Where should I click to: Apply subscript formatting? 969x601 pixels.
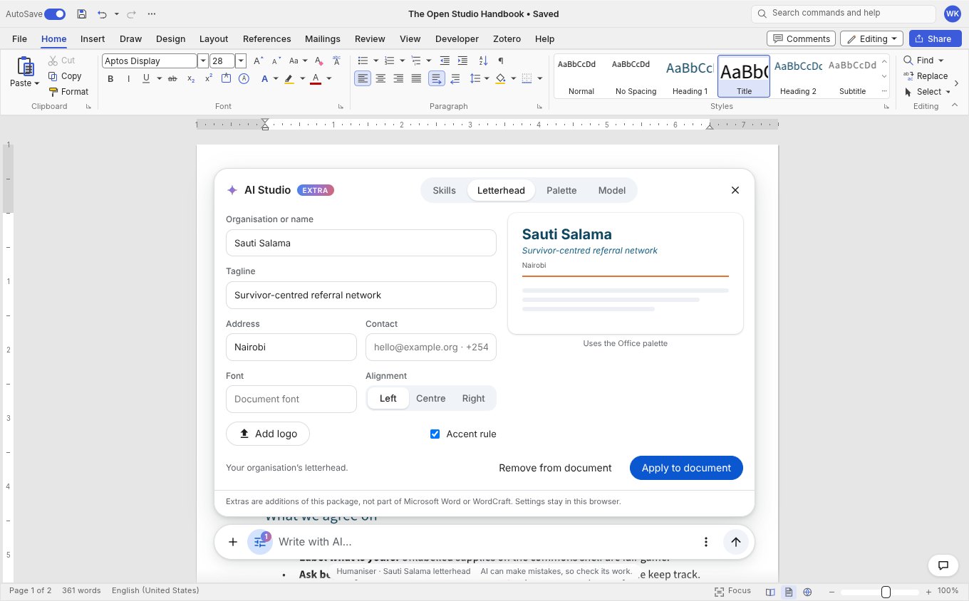coord(191,79)
